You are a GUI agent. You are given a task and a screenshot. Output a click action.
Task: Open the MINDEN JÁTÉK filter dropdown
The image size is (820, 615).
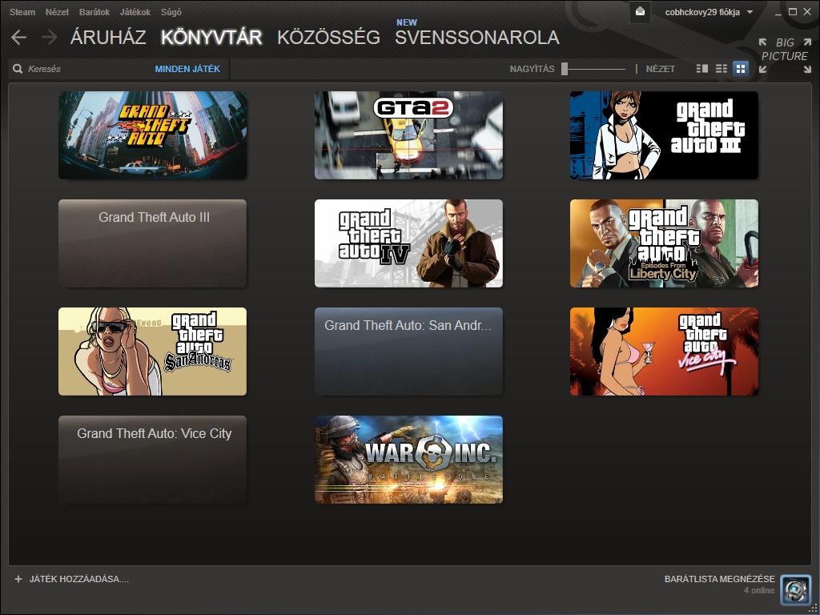[187, 69]
